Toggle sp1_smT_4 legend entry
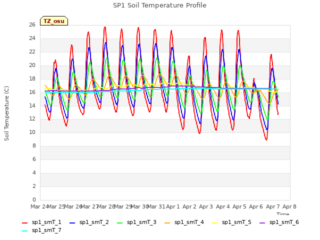 (x=184, y=222)
